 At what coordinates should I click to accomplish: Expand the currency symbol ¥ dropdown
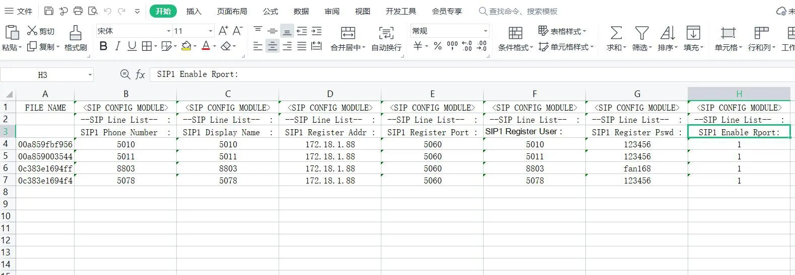427,46
